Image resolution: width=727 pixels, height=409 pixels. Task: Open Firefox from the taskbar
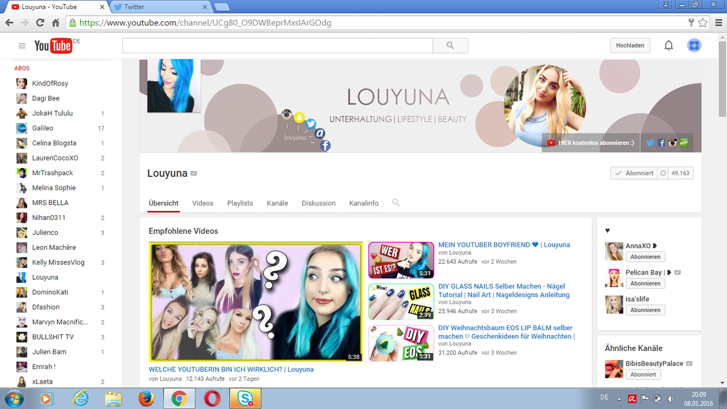click(x=145, y=398)
